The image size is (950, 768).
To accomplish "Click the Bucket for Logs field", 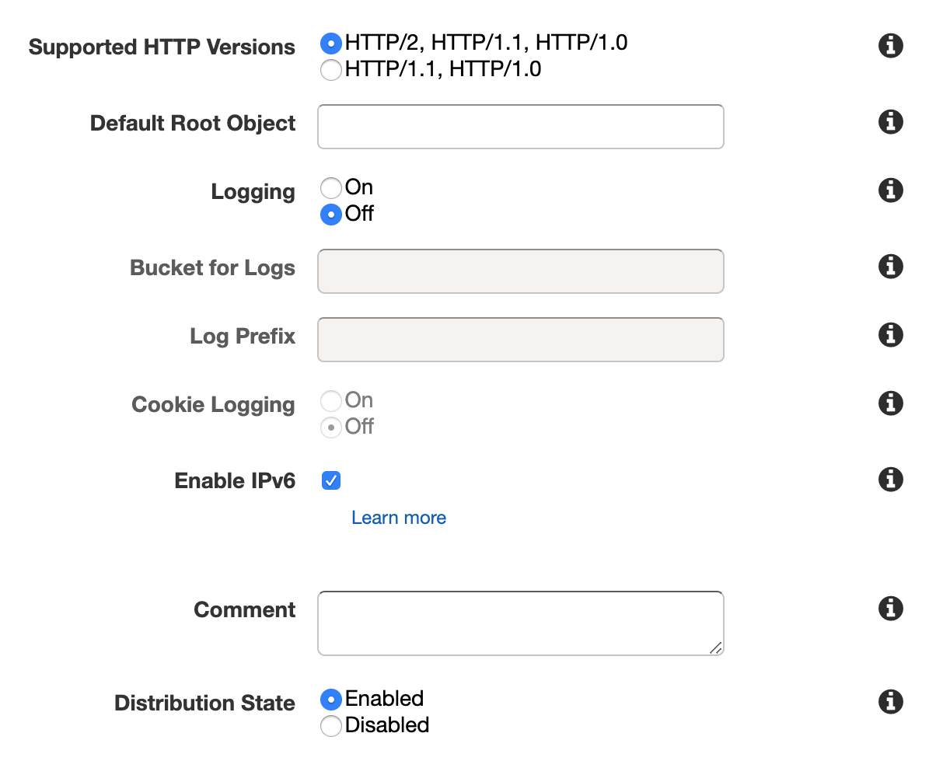I will pos(521,271).
